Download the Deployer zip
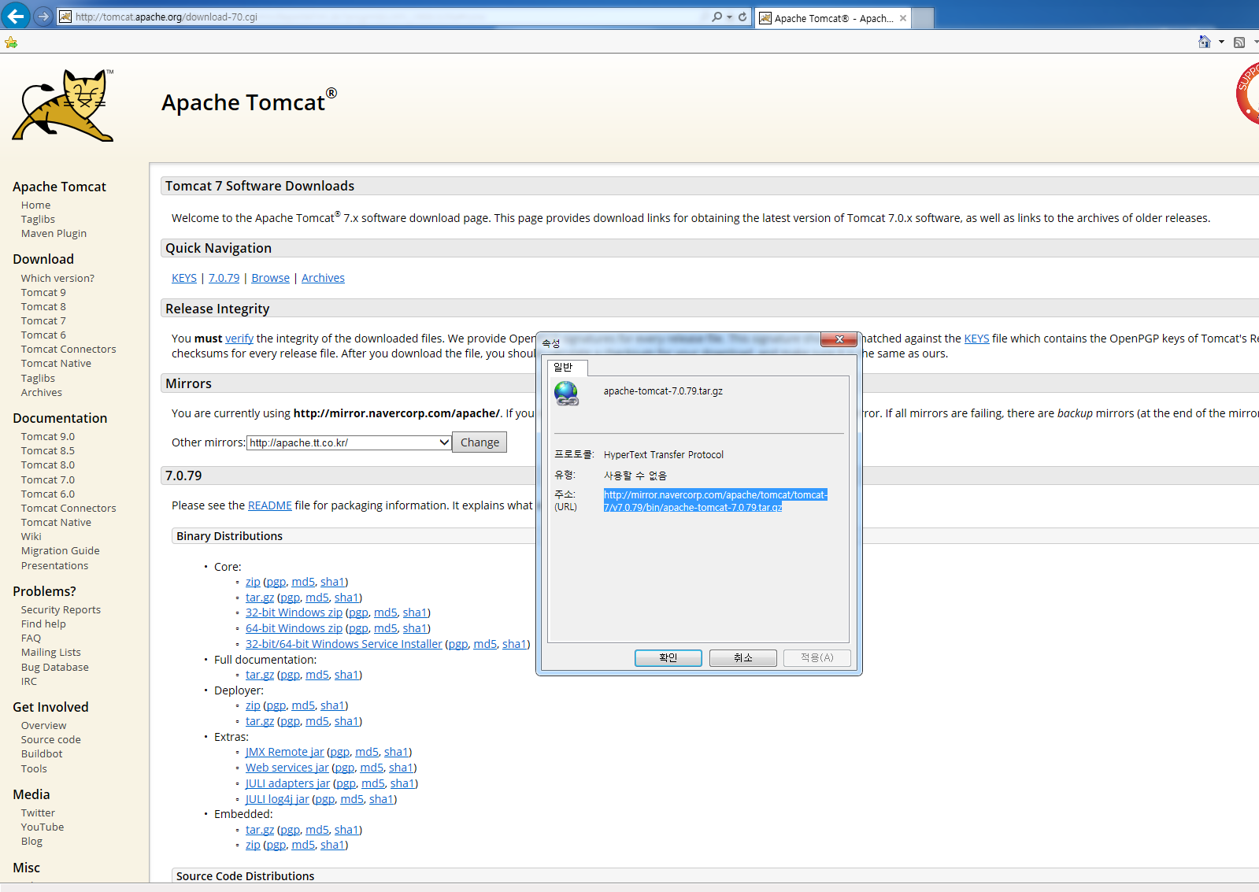 (x=253, y=705)
